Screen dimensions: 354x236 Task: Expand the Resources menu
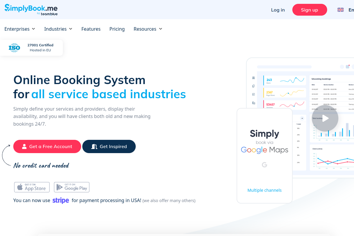pos(148,29)
